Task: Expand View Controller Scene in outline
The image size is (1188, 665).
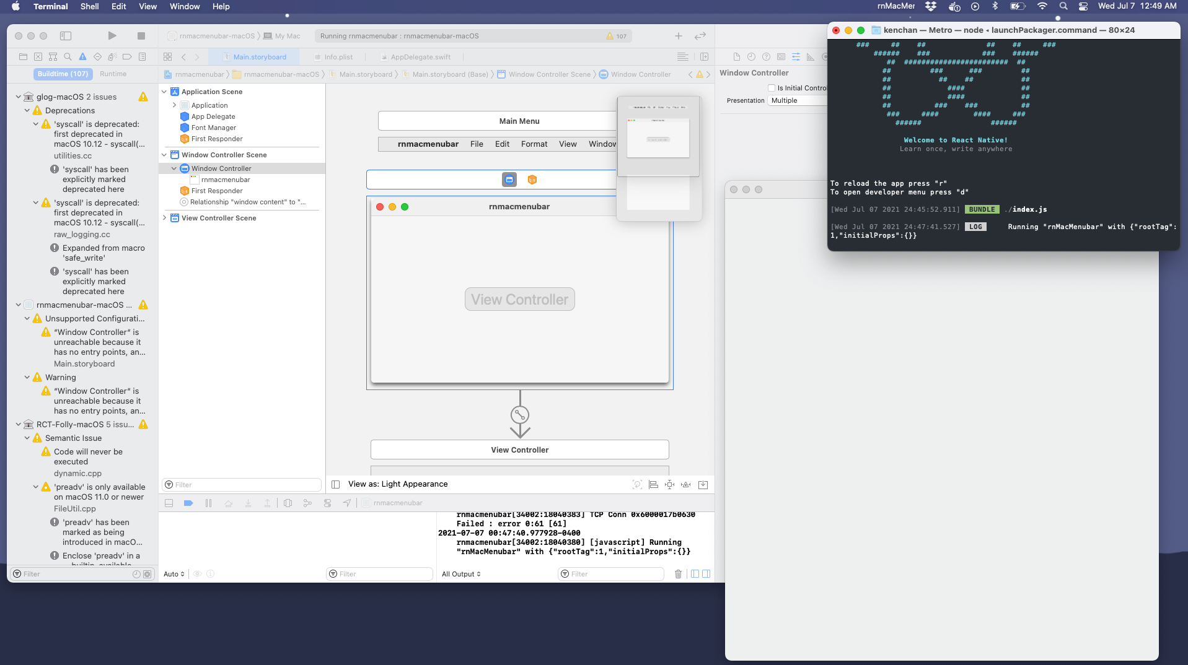Action: (164, 218)
